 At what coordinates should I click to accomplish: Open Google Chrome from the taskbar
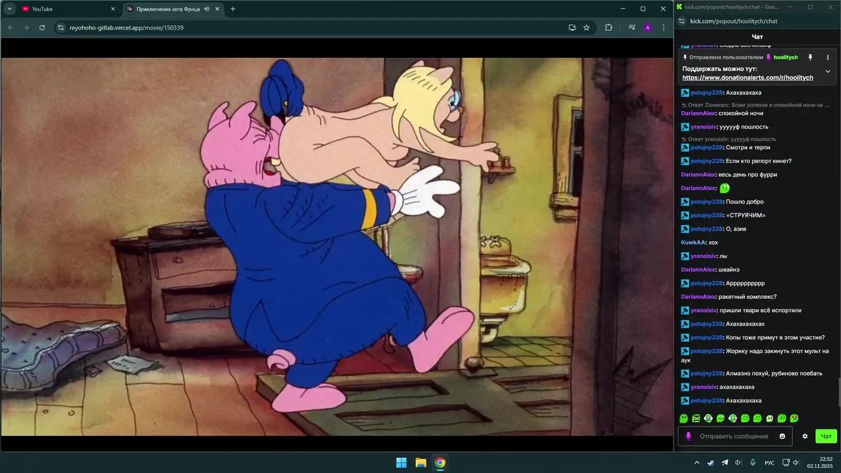pos(440,462)
